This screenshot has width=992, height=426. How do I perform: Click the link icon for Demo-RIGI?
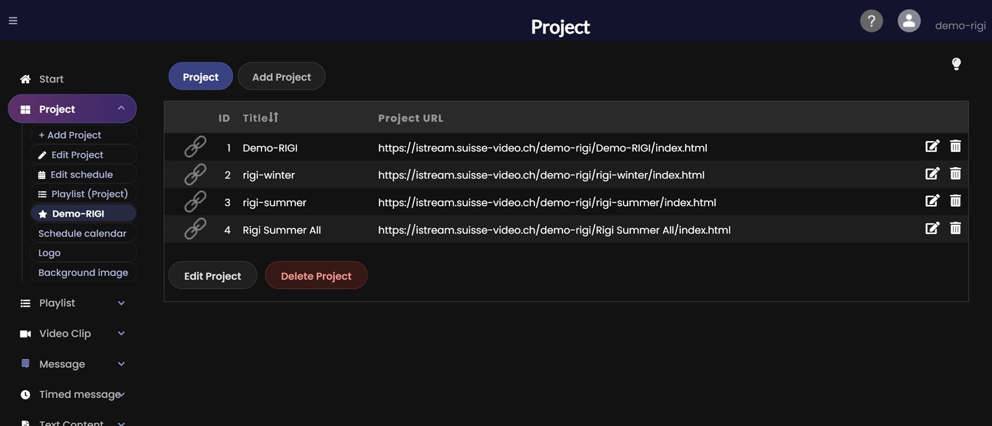click(195, 147)
